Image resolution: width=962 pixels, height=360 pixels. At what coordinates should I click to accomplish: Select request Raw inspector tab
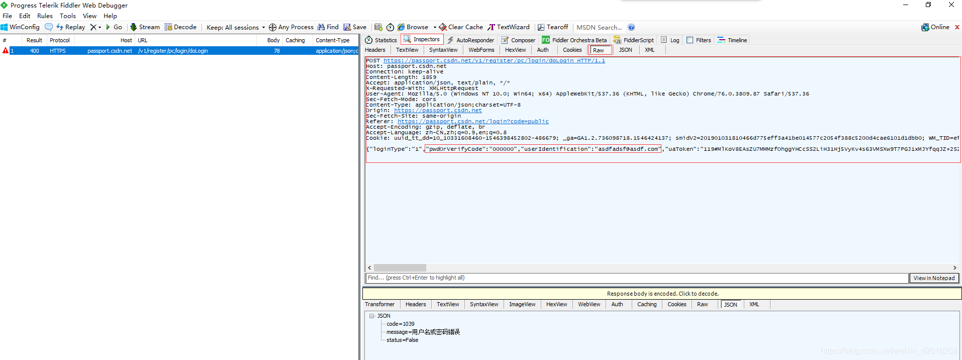600,50
